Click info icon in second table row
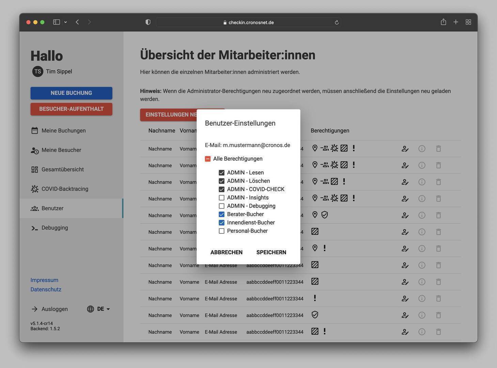The image size is (497, 368). click(x=422, y=165)
